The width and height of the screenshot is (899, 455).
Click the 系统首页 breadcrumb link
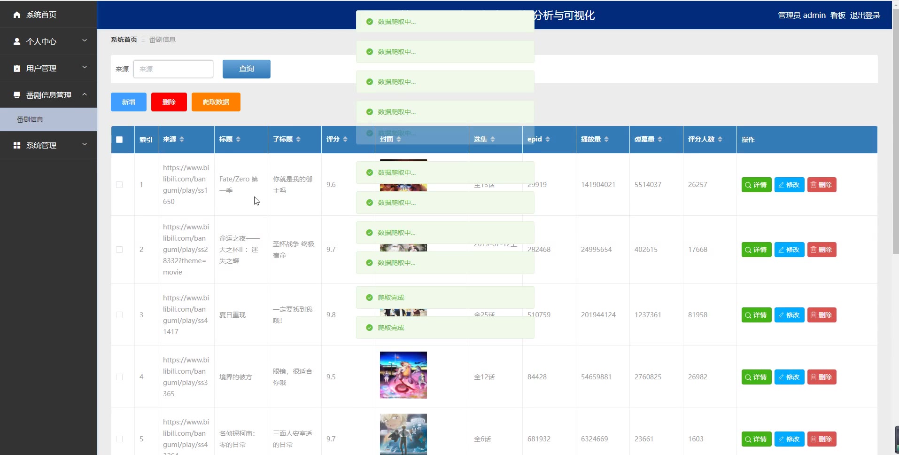[124, 39]
